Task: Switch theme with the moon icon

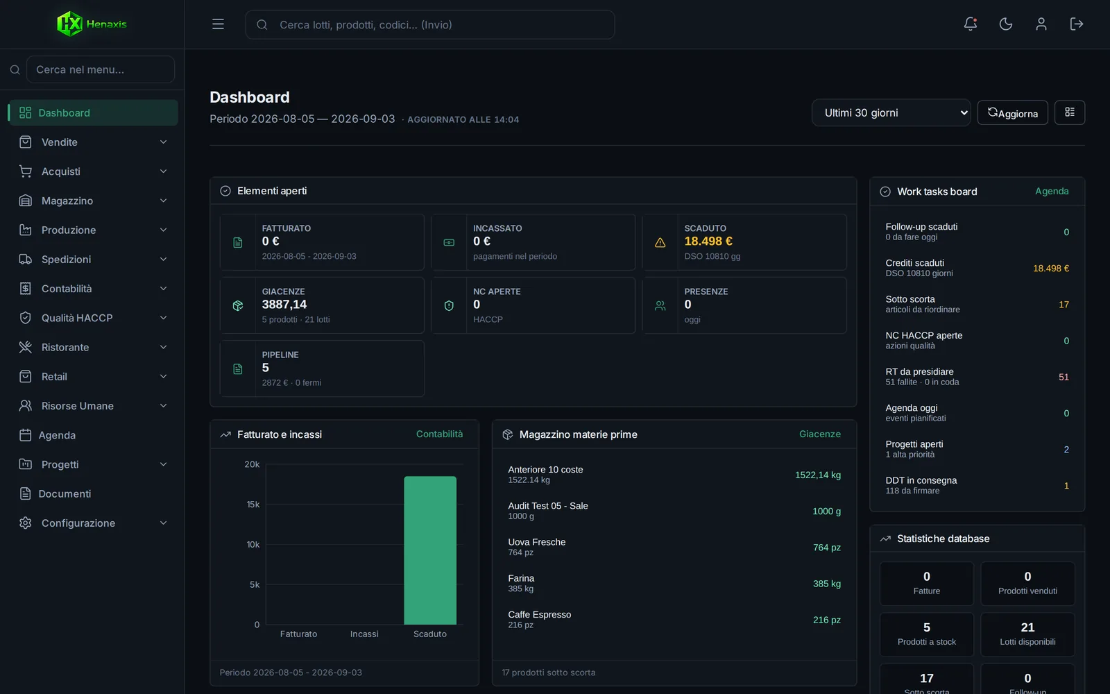Action: point(1006,24)
